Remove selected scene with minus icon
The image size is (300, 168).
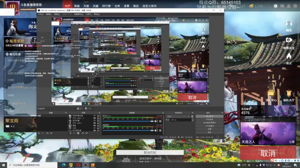43,133
